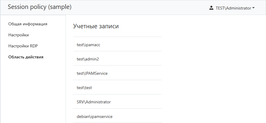Open the TEST\Administrator user menu label
Viewport: 266px width, 123px height.
click(x=233, y=8)
